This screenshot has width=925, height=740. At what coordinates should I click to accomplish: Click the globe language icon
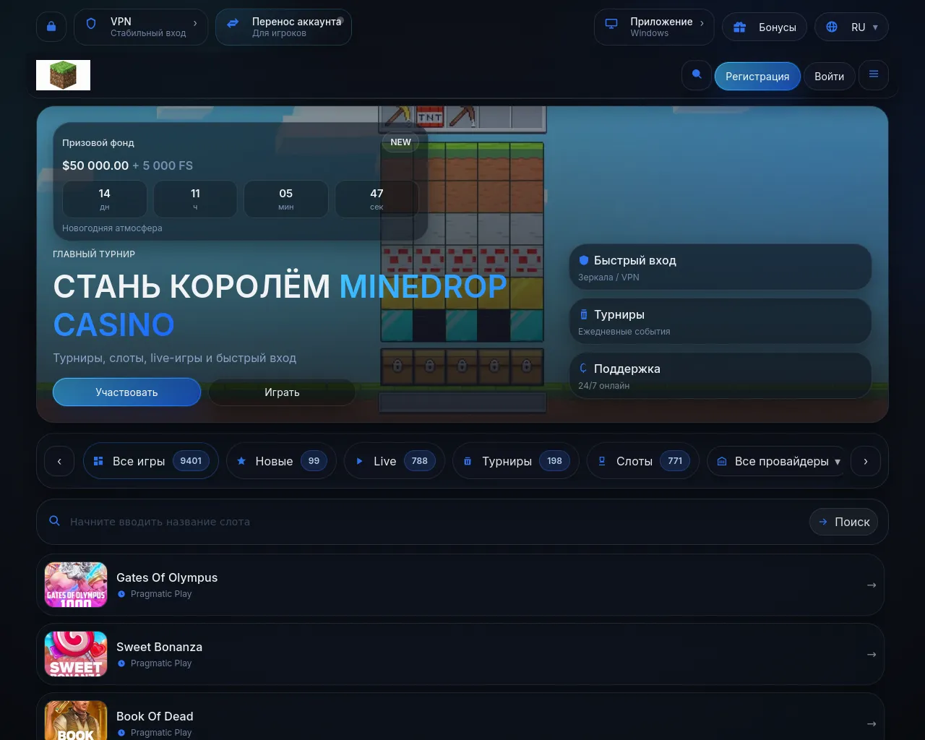832,27
